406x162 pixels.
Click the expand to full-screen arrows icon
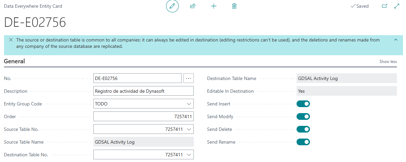coord(397,6)
